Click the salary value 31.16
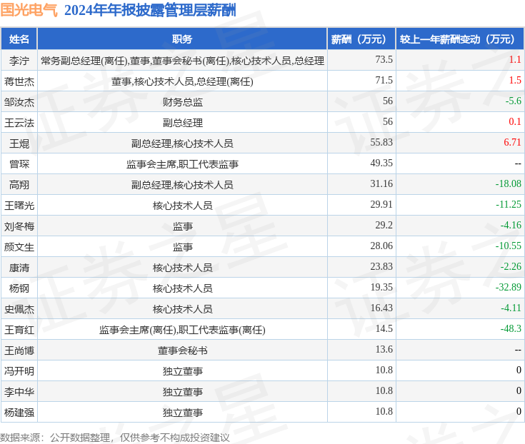The height and width of the screenshot is (444, 525). pos(381,183)
